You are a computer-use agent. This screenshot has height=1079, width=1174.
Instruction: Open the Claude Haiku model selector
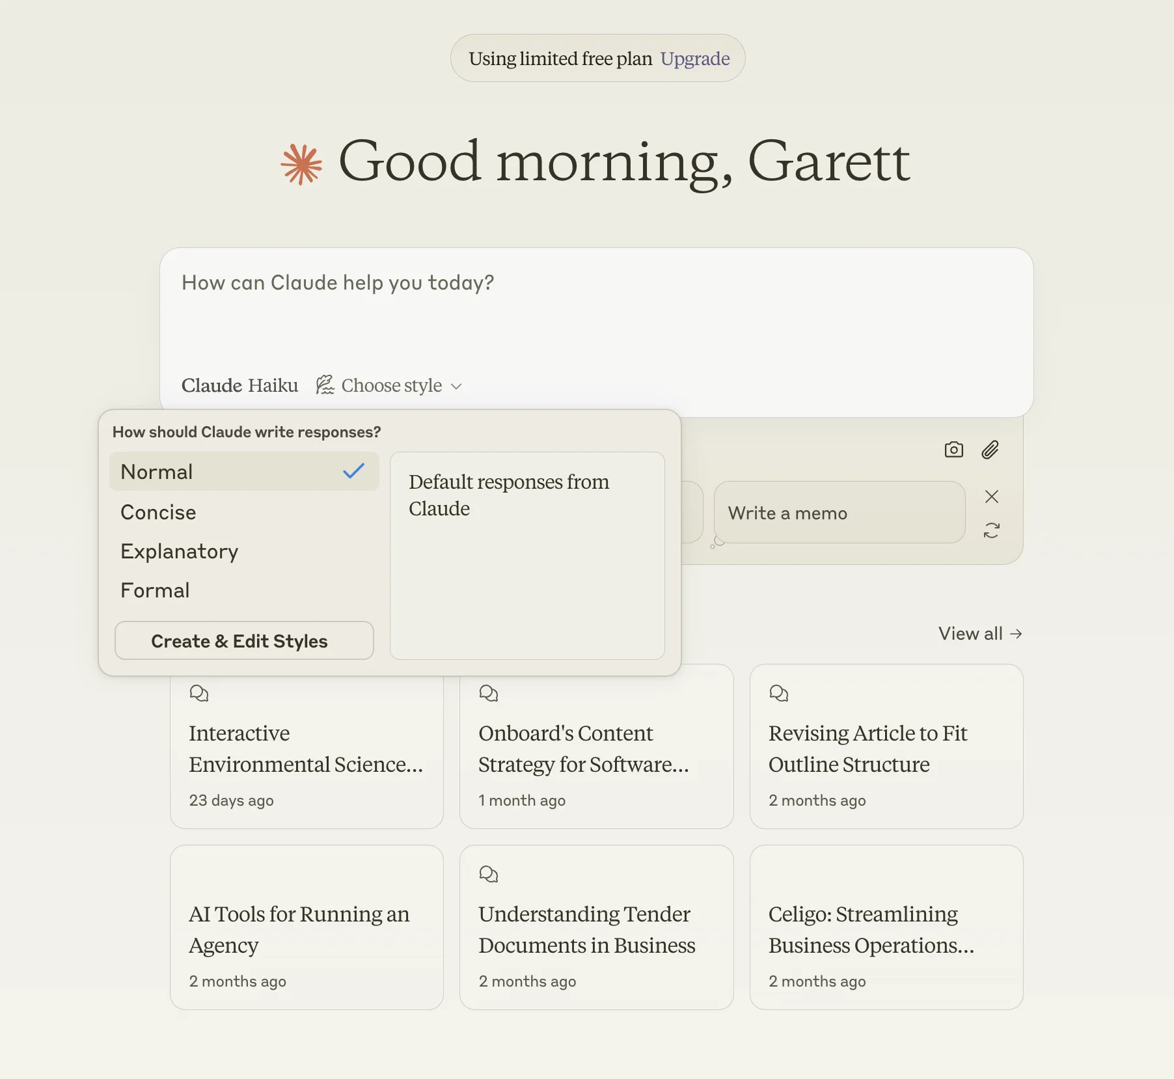pyautogui.click(x=239, y=385)
